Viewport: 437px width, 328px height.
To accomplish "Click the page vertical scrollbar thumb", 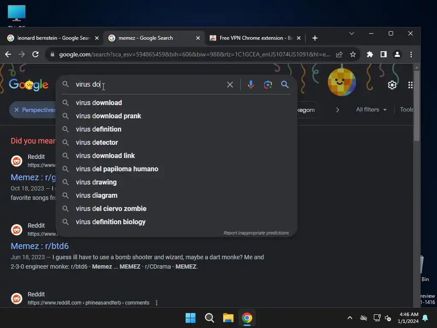I will point(417,106).
